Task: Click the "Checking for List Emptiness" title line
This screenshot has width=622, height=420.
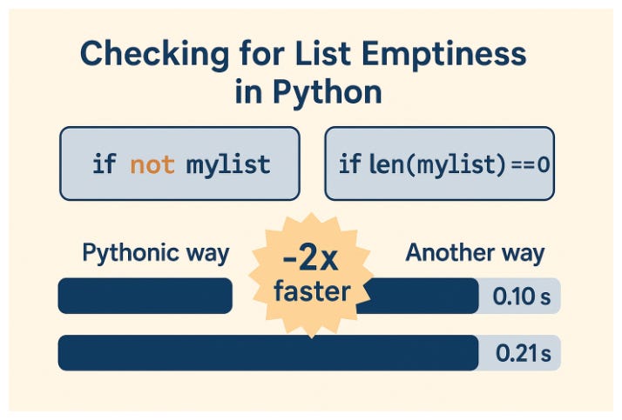Action: coord(302,55)
